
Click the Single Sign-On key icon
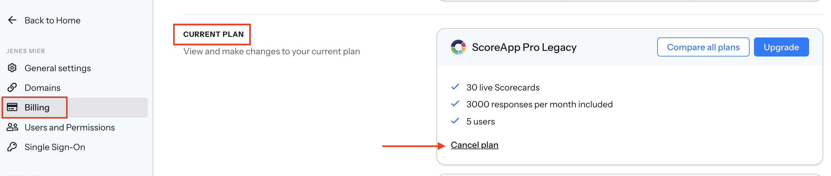(12, 147)
